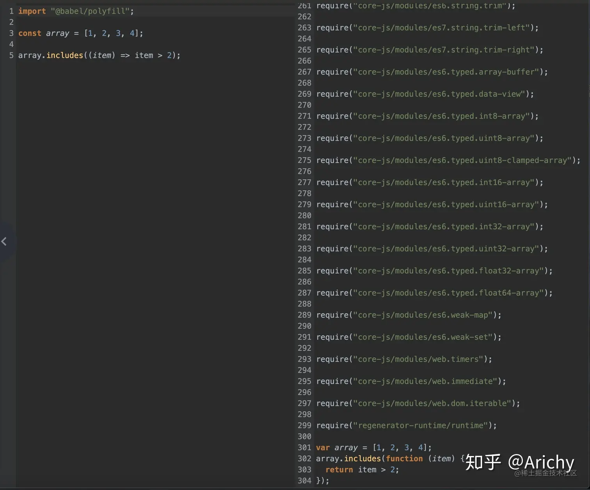
Task: Select the arrow-function line 'array.includes((item) => item > 2);'
Action: coord(100,55)
